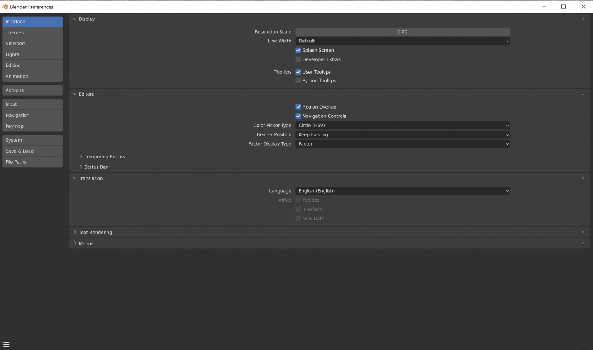This screenshot has width=593, height=350.
Task: Click the Resolution Scale slider field
Action: [x=402, y=32]
